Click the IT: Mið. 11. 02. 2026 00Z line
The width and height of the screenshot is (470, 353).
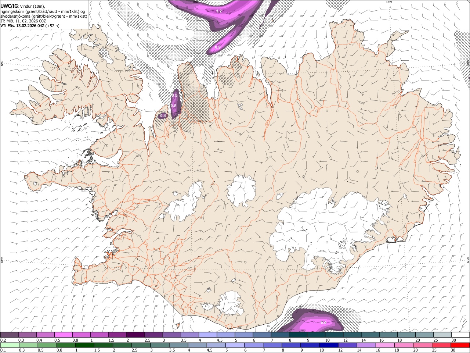point(23,21)
